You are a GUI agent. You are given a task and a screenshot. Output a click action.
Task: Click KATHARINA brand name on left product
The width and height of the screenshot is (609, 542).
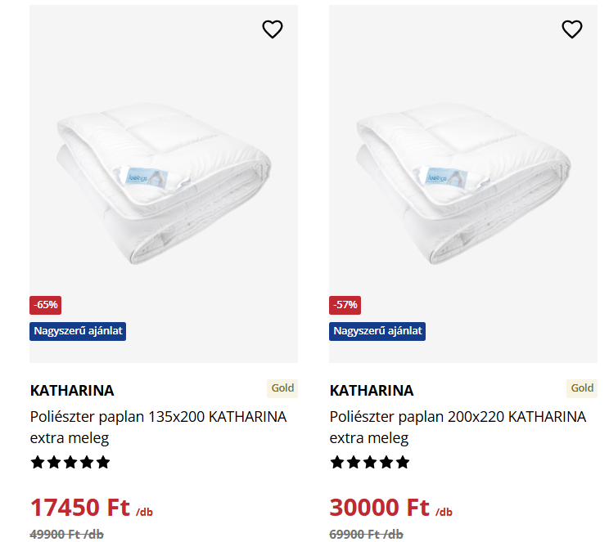point(72,390)
